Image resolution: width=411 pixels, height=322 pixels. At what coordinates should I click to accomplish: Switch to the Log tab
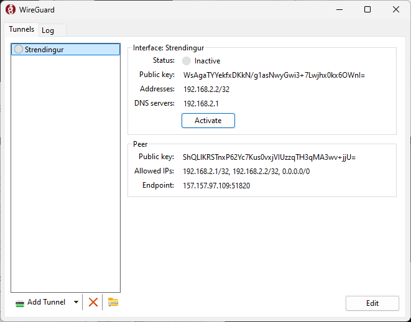tap(48, 30)
